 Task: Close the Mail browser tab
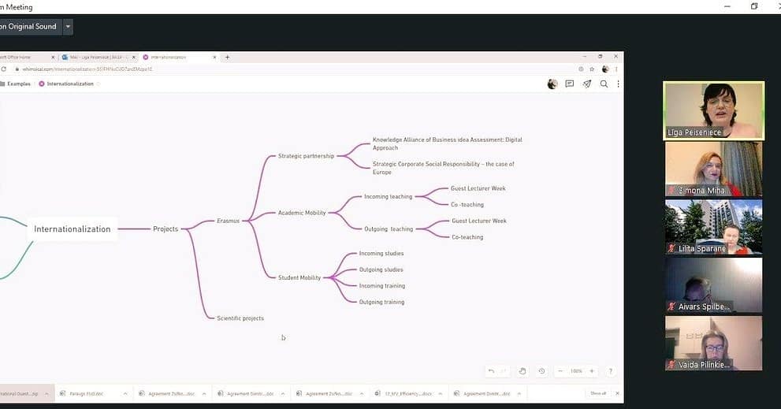133,58
